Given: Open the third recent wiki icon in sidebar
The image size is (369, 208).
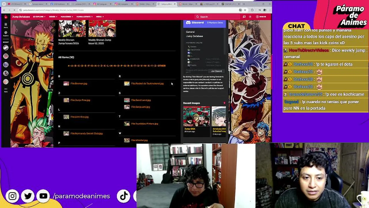Looking at the screenshot, I should coord(5,65).
